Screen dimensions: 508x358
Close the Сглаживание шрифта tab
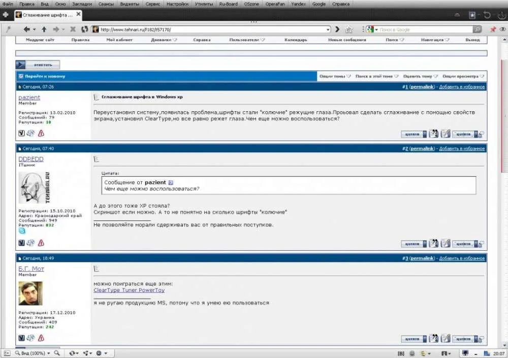click(x=78, y=14)
